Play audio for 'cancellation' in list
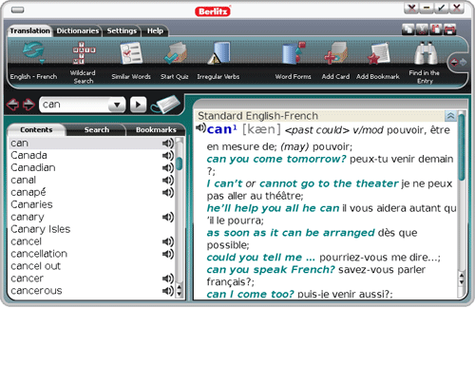The width and height of the screenshot is (475, 385). (168, 254)
